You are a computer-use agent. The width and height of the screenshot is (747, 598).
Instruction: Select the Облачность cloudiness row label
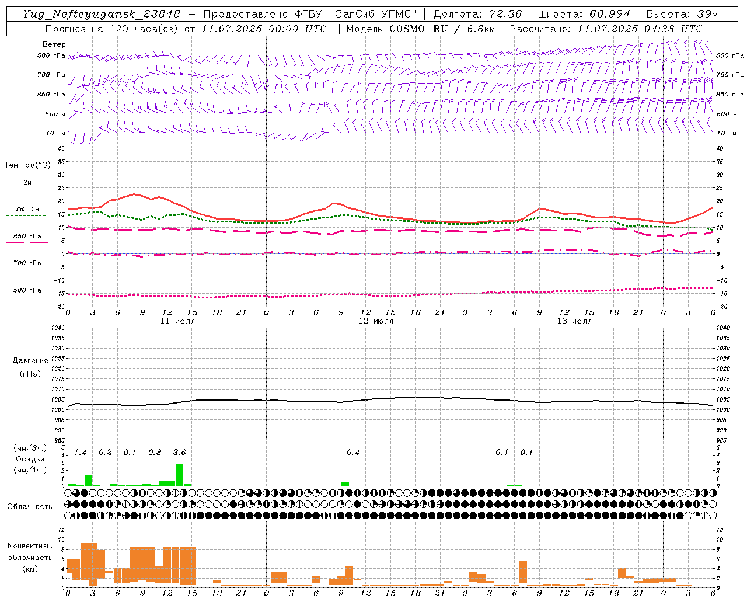coord(30,507)
